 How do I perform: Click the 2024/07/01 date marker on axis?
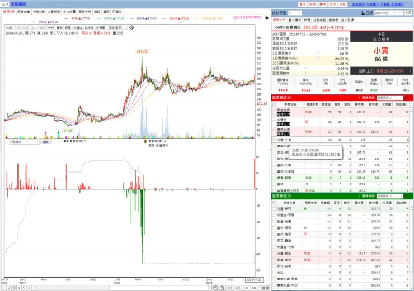coord(254,280)
